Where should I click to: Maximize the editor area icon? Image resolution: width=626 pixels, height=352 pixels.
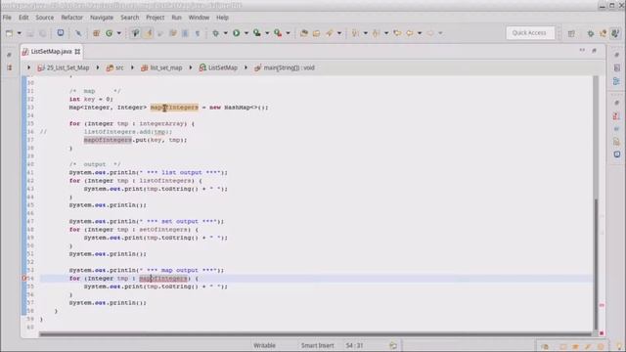(x=595, y=51)
